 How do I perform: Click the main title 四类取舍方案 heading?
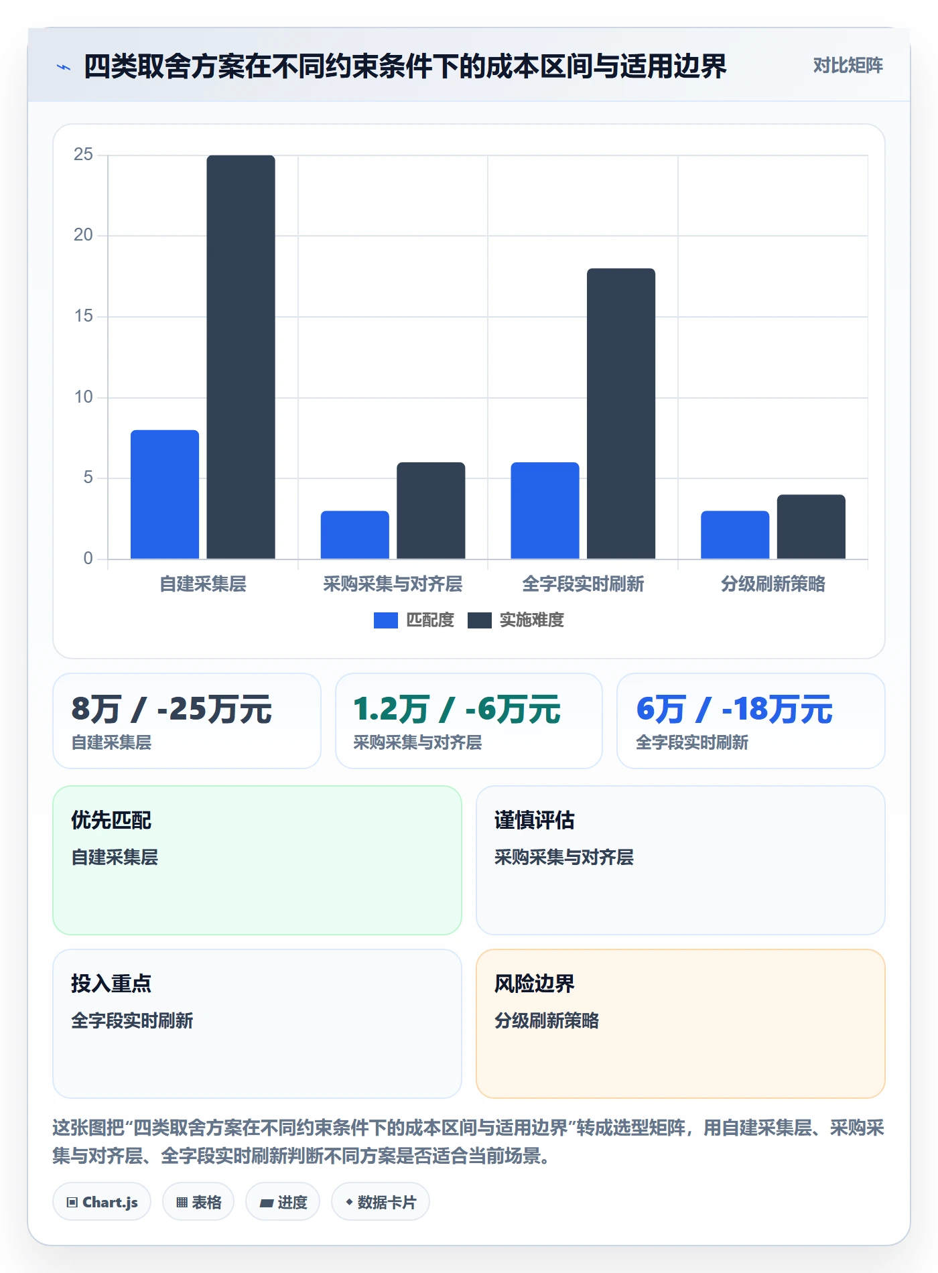[405, 66]
